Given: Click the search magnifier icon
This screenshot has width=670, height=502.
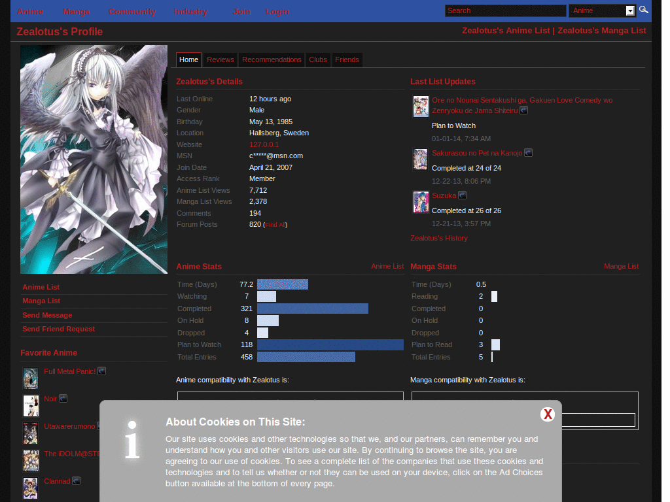Looking at the screenshot, I should point(643,10).
